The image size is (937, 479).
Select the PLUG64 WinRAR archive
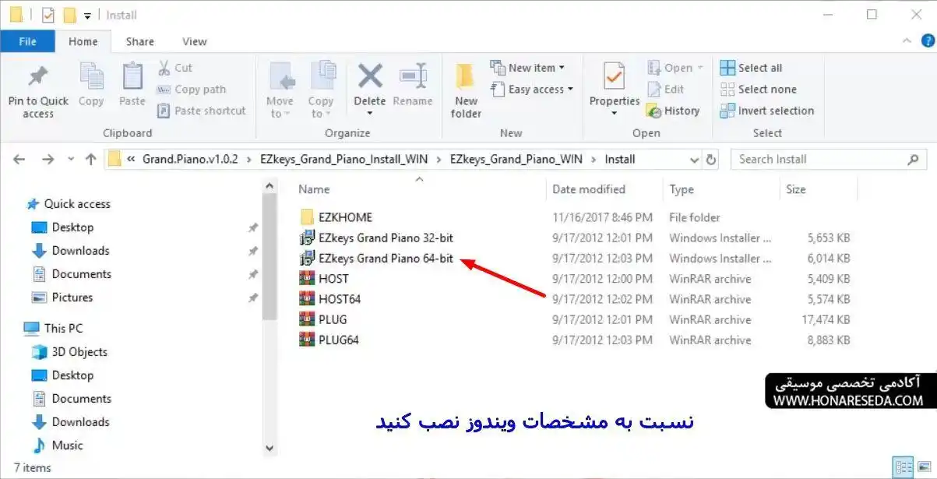(x=338, y=340)
